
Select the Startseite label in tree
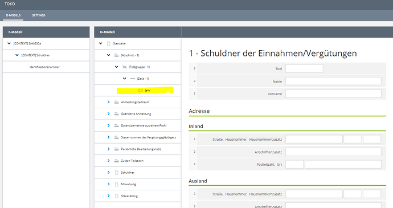click(119, 43)
